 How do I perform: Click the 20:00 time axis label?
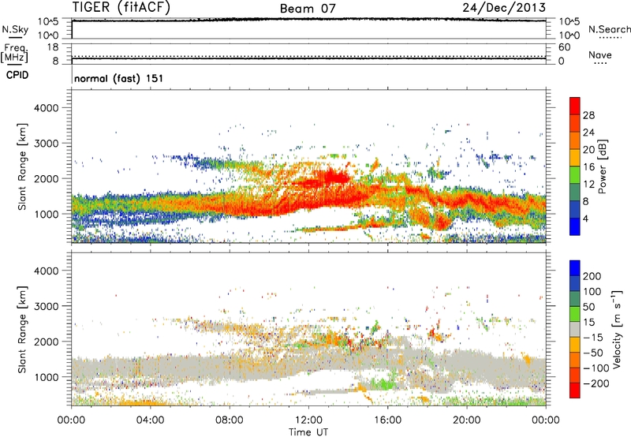click(x=467, y=420)
